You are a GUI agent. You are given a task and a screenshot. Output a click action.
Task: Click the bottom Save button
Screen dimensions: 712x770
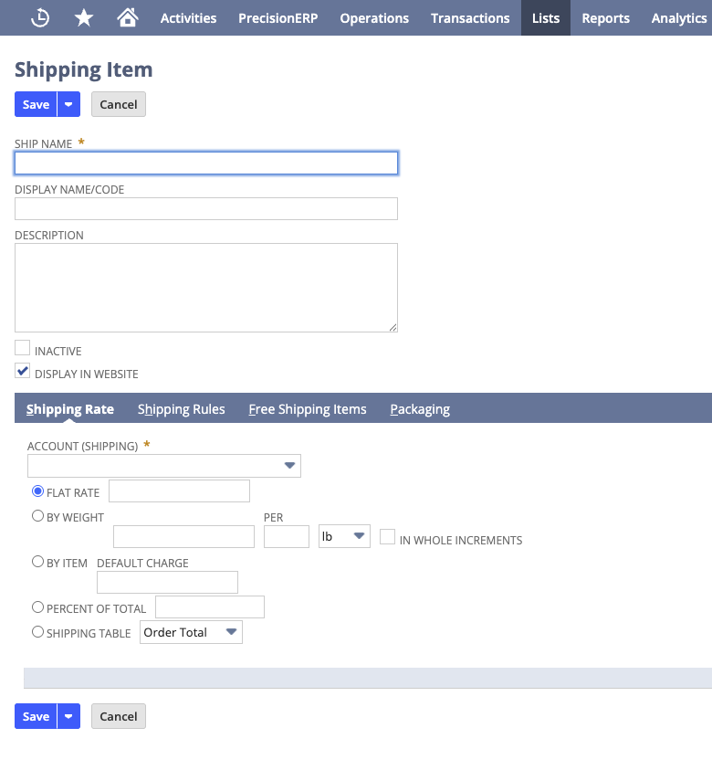point(36,716)
